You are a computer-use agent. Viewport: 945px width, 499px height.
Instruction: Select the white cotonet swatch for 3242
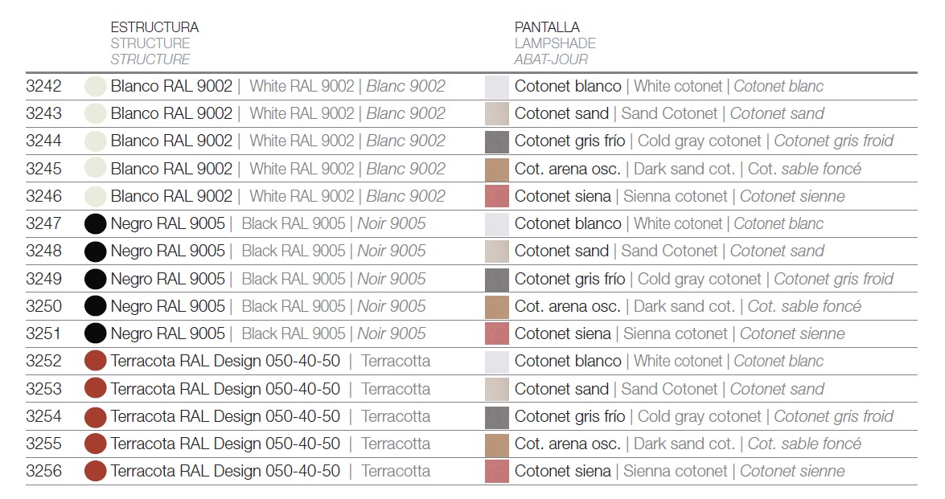click(496, 87)
